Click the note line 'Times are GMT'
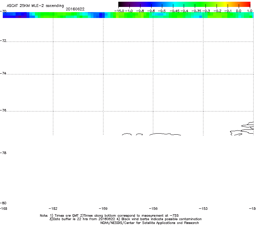 point(67,216)
